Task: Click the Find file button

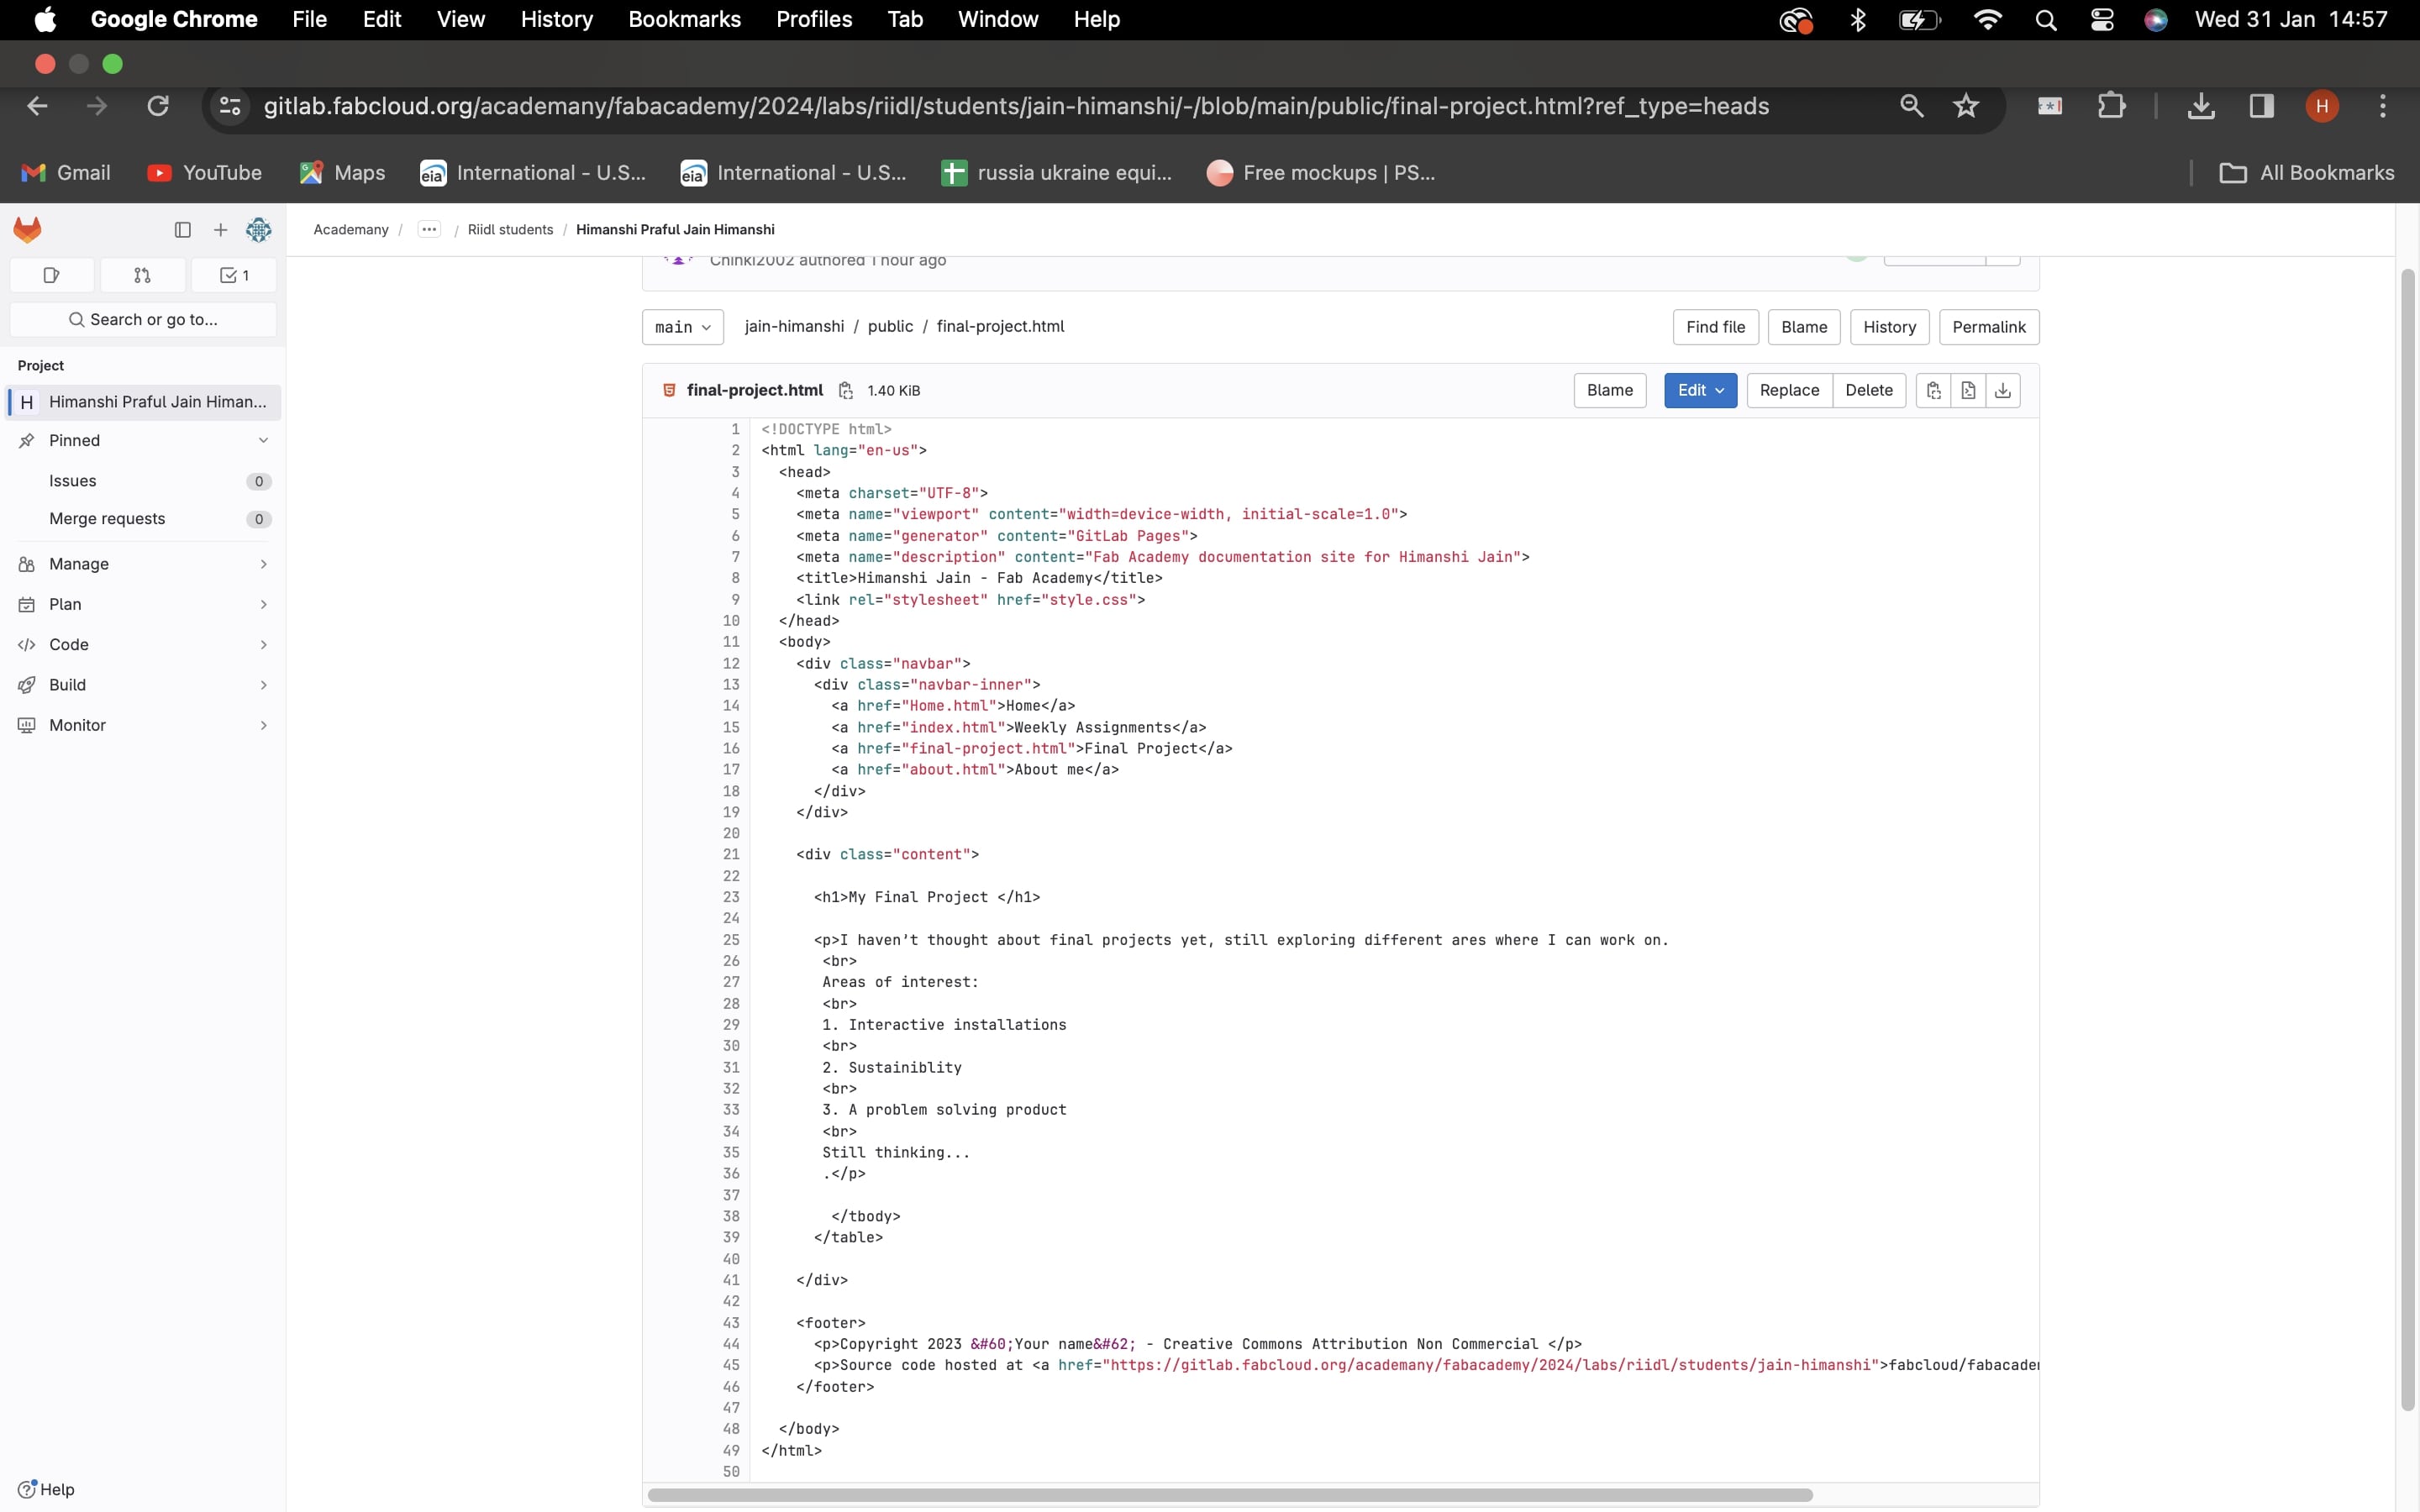Action: [1715, 327]
